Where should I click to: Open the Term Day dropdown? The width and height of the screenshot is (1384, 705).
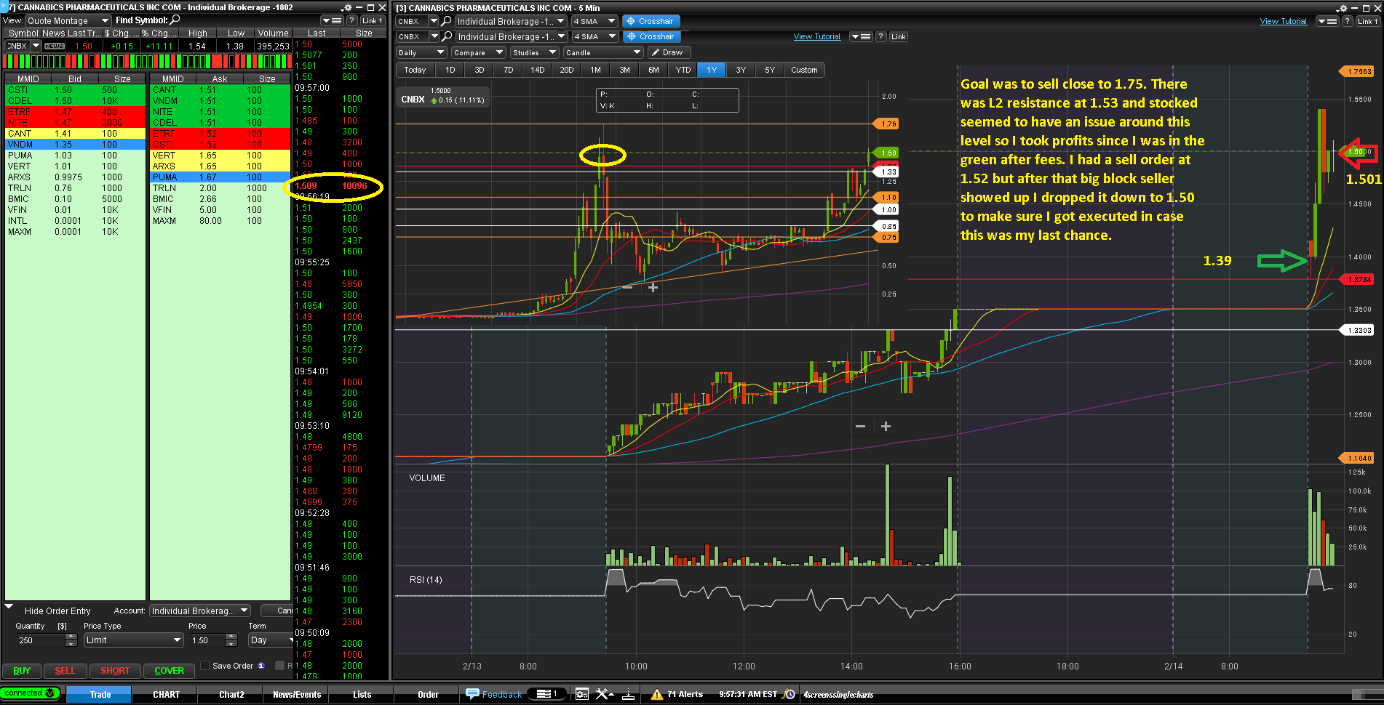point(271,640)
